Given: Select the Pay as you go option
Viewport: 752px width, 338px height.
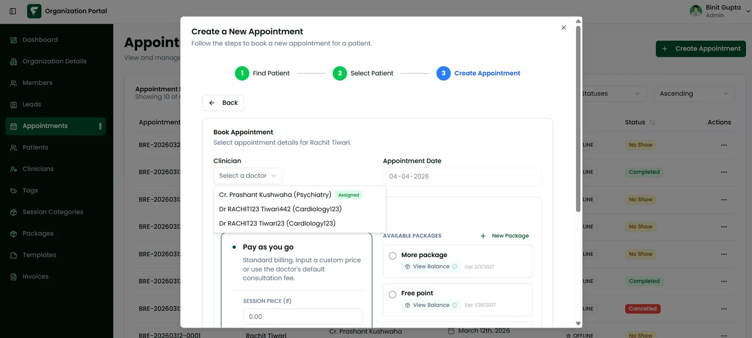Looking at the screenshot, I should (x=234, y=247).
